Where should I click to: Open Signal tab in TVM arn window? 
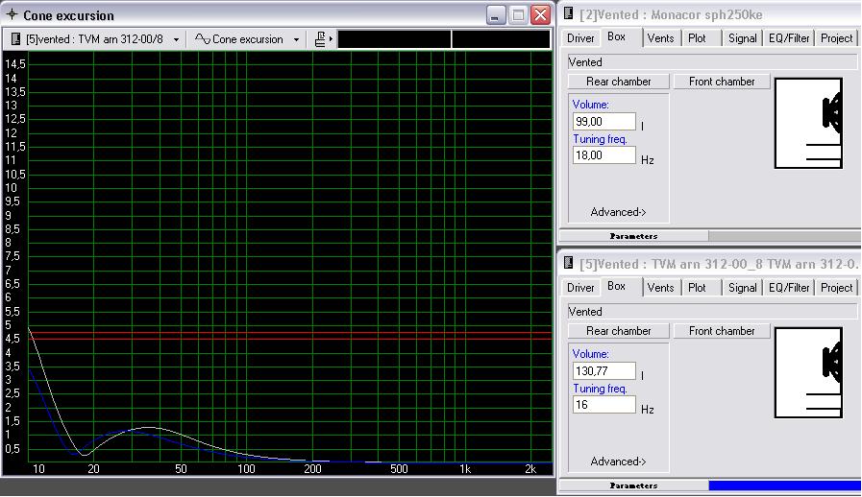[743, 287]
